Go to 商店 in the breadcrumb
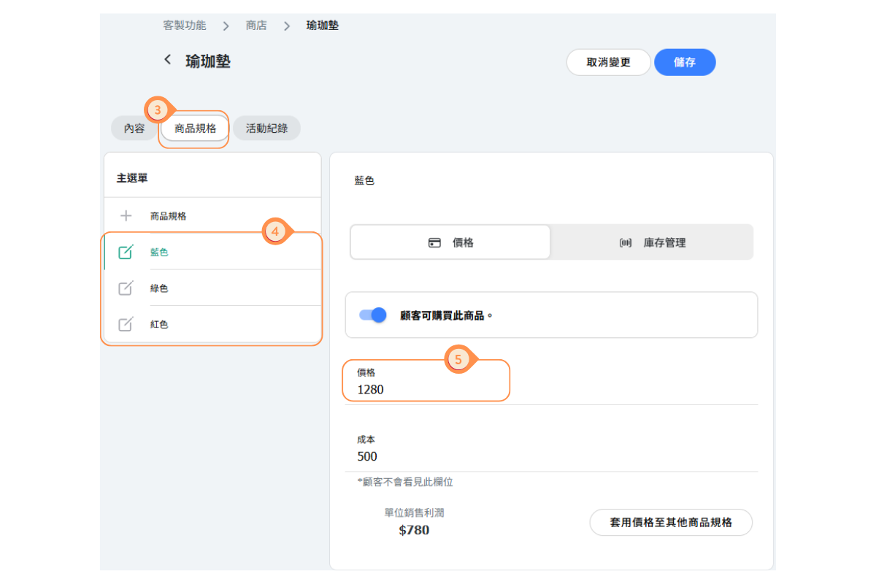 (256, 26)
